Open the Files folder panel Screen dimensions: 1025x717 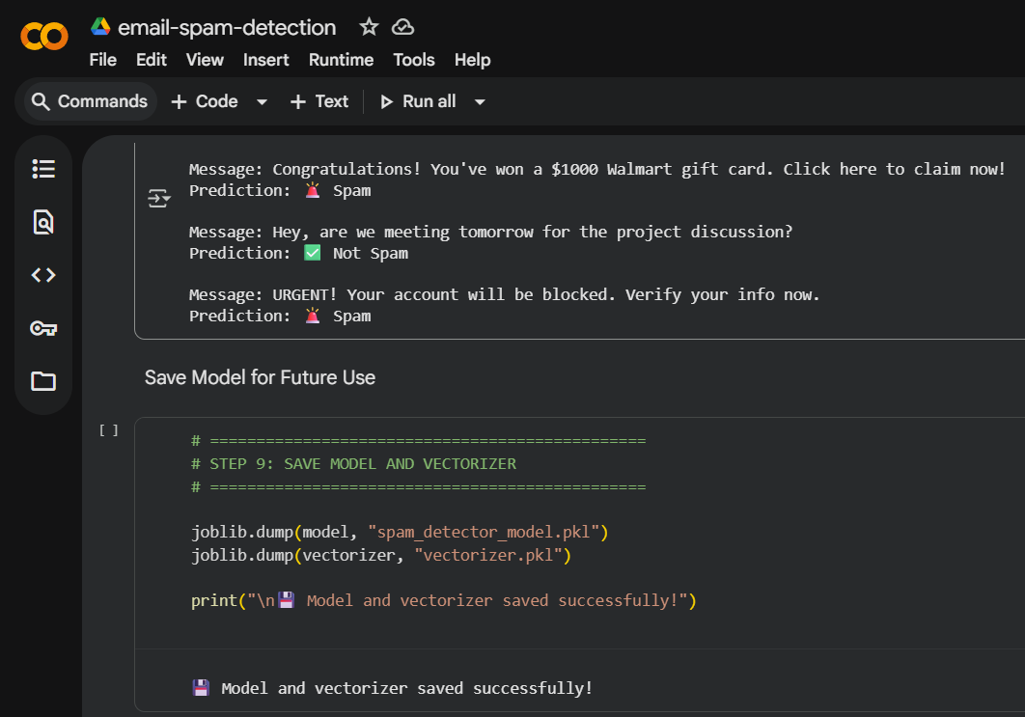click(x=43, y=380)
